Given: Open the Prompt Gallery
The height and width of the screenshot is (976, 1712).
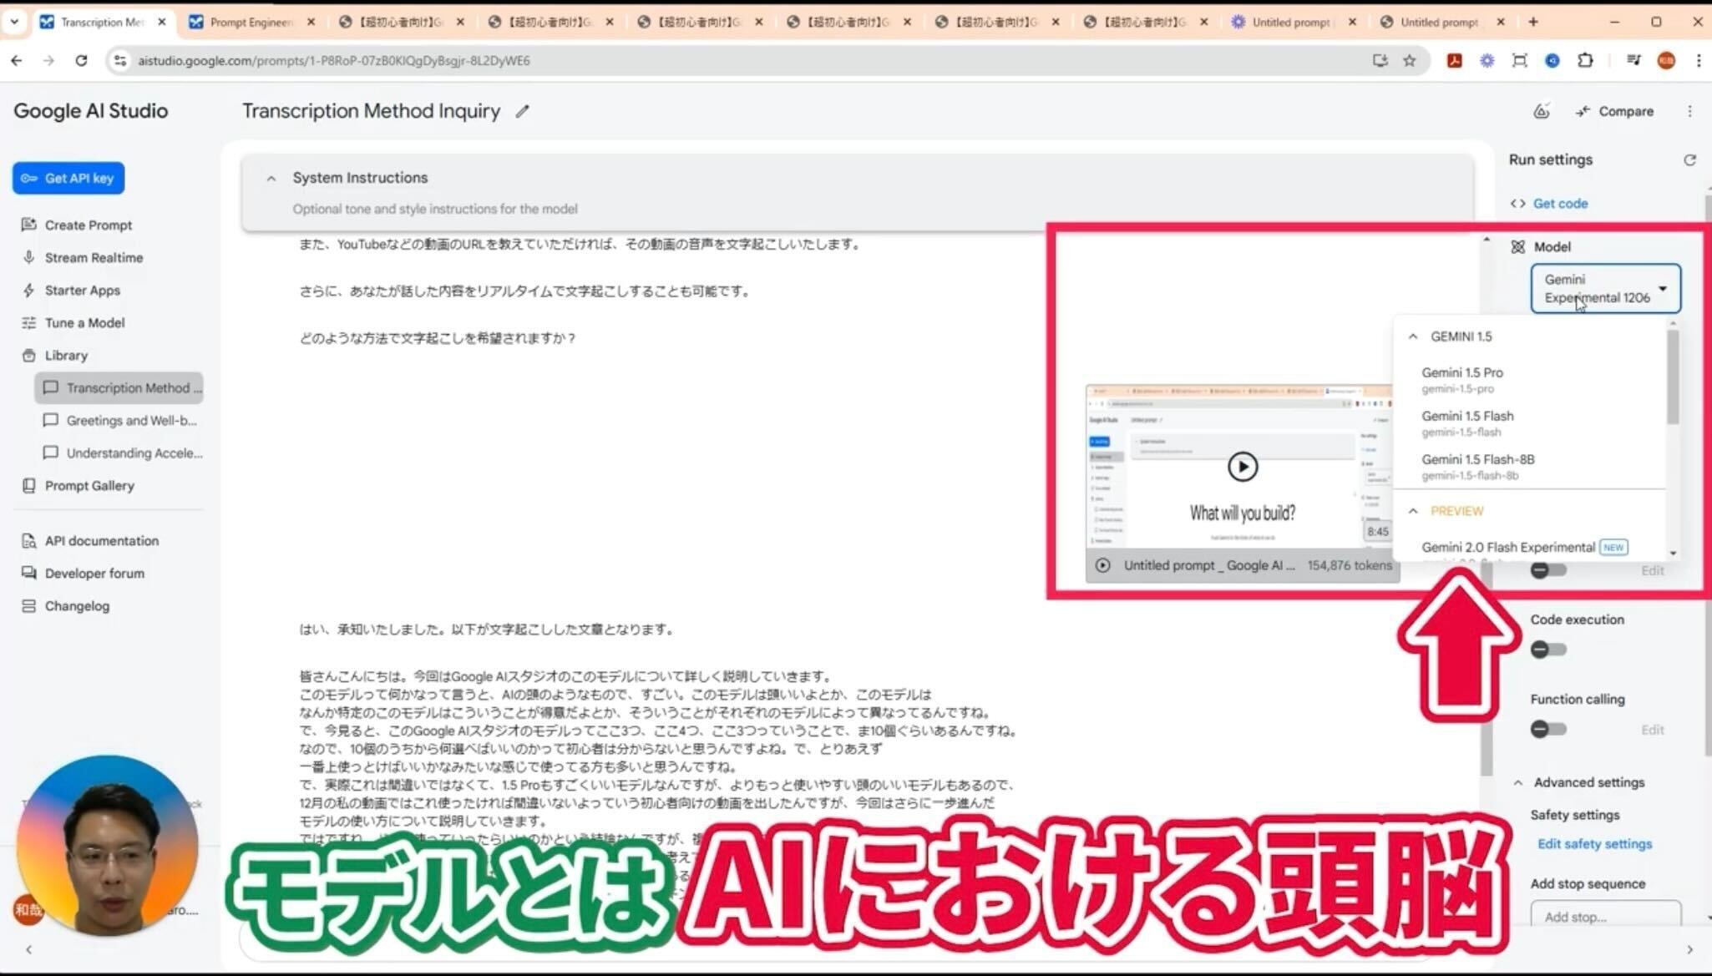Looking at the screenshot, I should pyautogui.click(x=89, y=485).
